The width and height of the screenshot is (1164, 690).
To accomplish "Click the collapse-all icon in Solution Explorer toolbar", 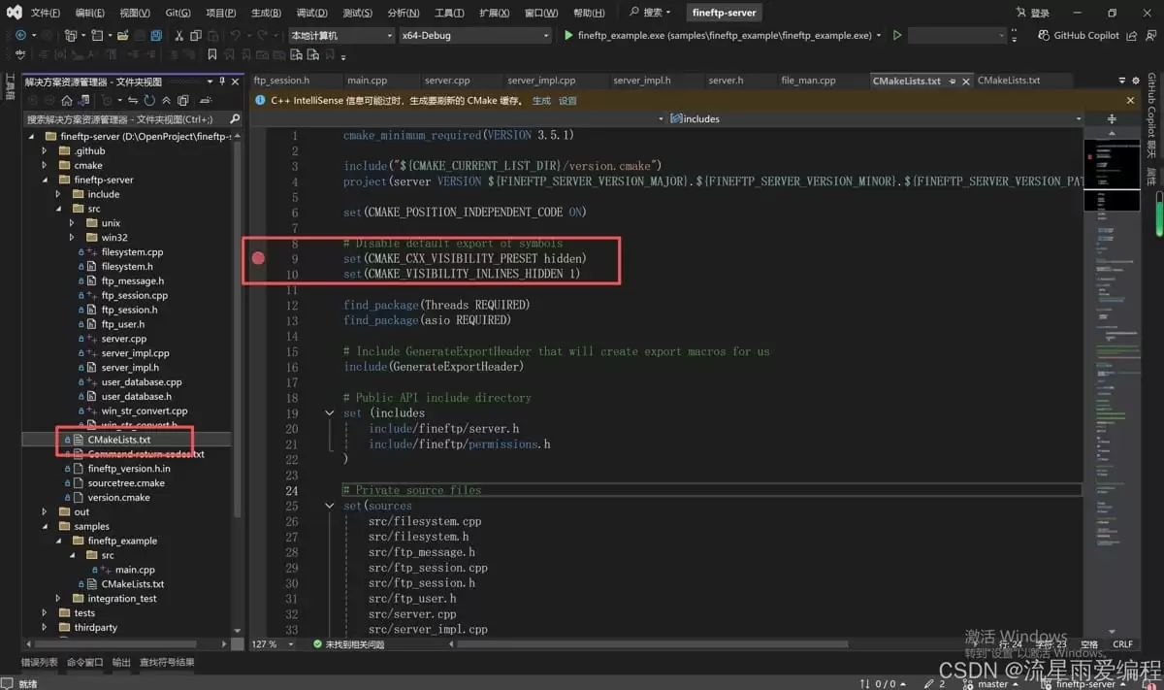I will click(x=166, y=100).
